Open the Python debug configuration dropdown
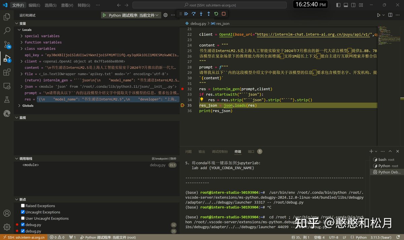The image size is (404, 240). [x=134, y=15]
